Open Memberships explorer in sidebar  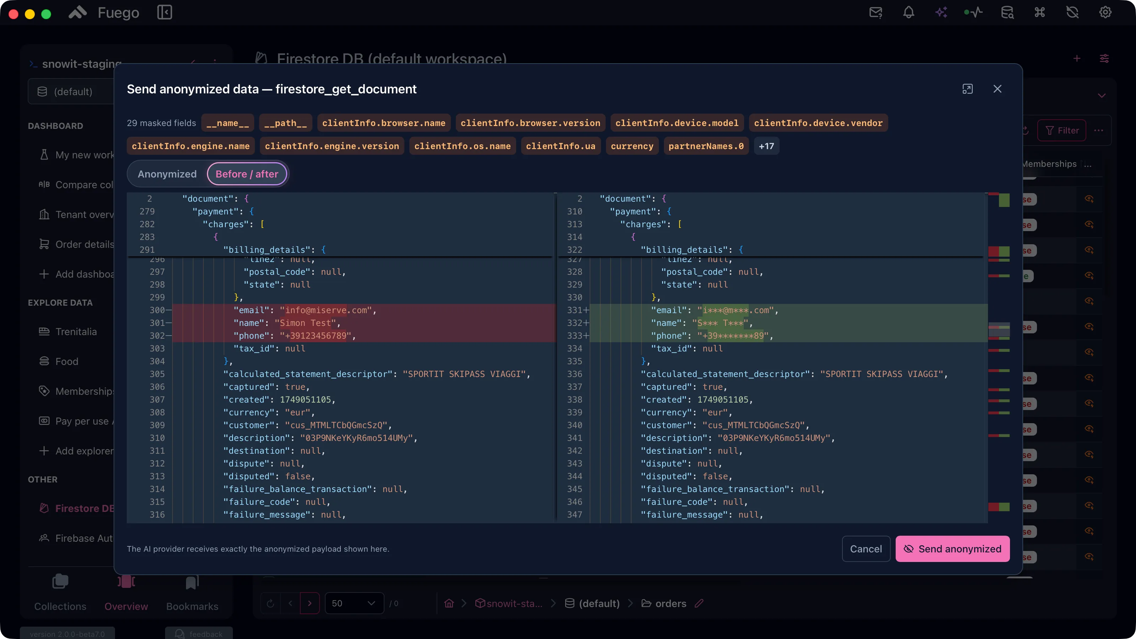coord(76,391)
